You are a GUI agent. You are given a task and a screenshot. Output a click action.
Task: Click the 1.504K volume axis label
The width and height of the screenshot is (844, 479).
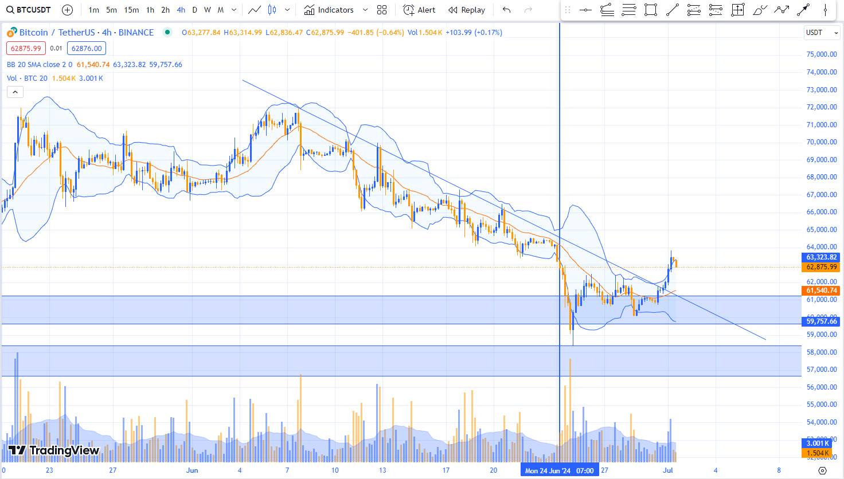coord(818,453)
